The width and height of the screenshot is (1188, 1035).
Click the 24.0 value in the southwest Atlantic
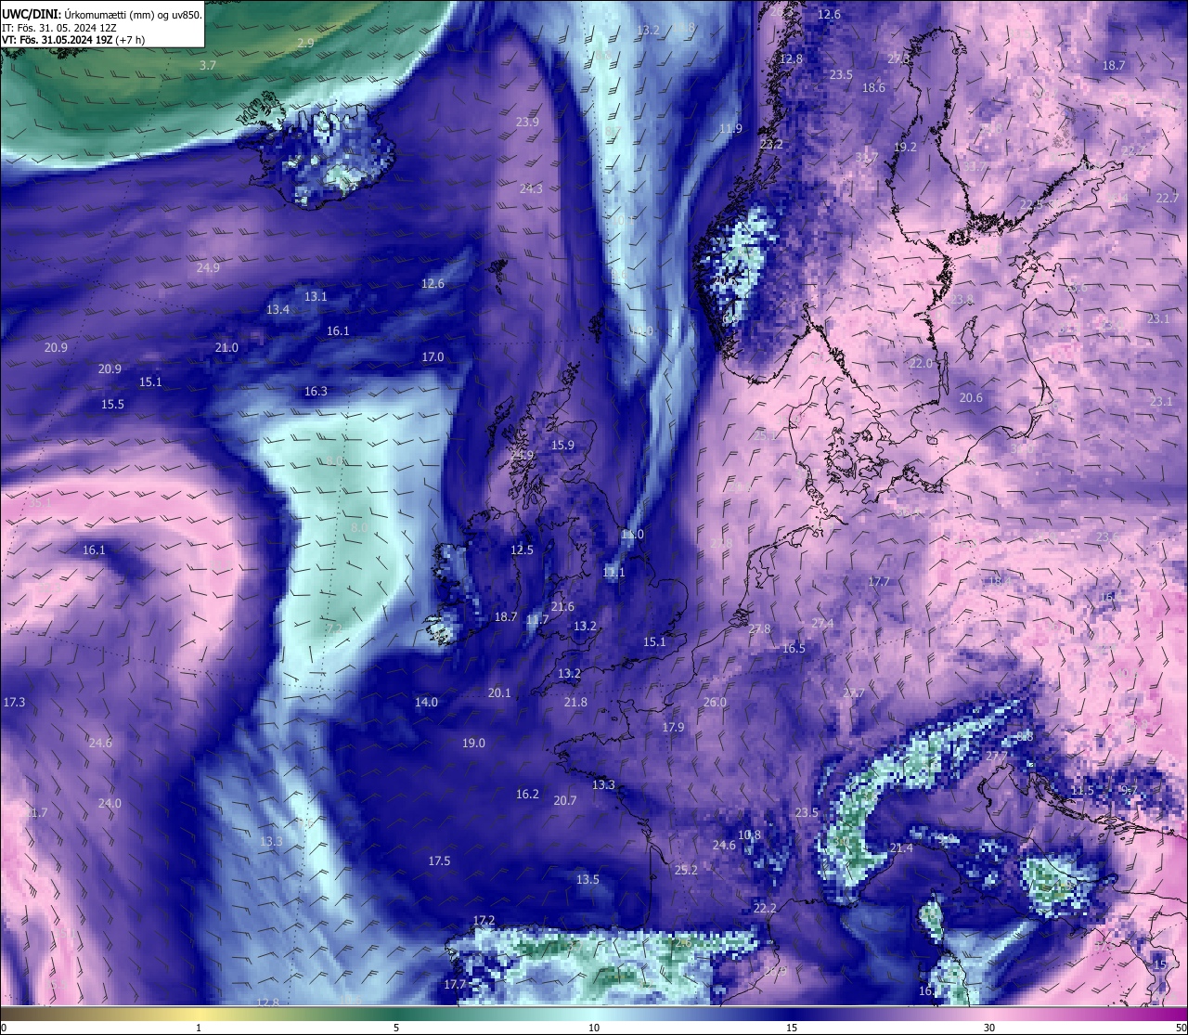point(110,803)
